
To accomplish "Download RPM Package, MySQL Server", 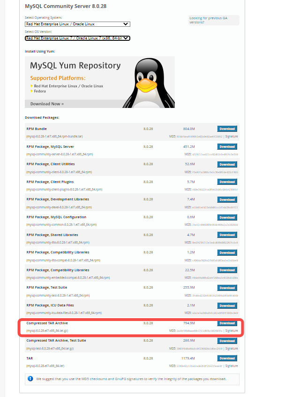I will click(227, 146).
